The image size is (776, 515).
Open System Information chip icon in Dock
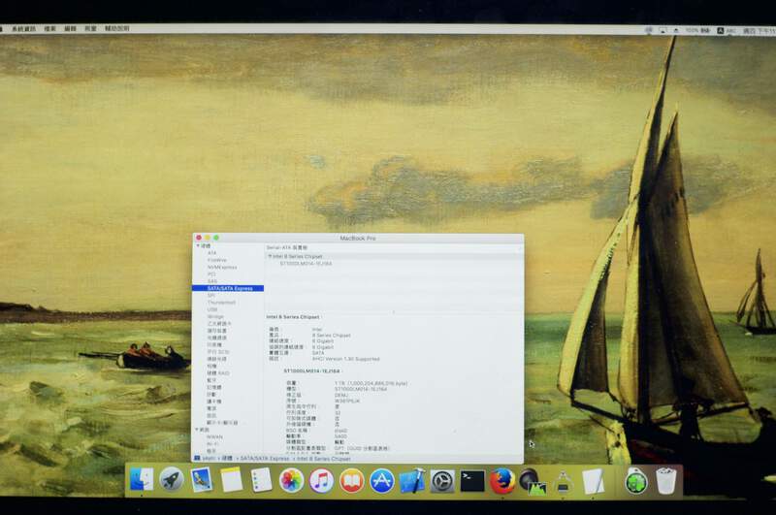563,482
